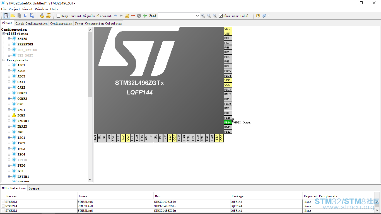Open the Find combo box dropdown arrow
Screen dimensions: 381x214
197,16
